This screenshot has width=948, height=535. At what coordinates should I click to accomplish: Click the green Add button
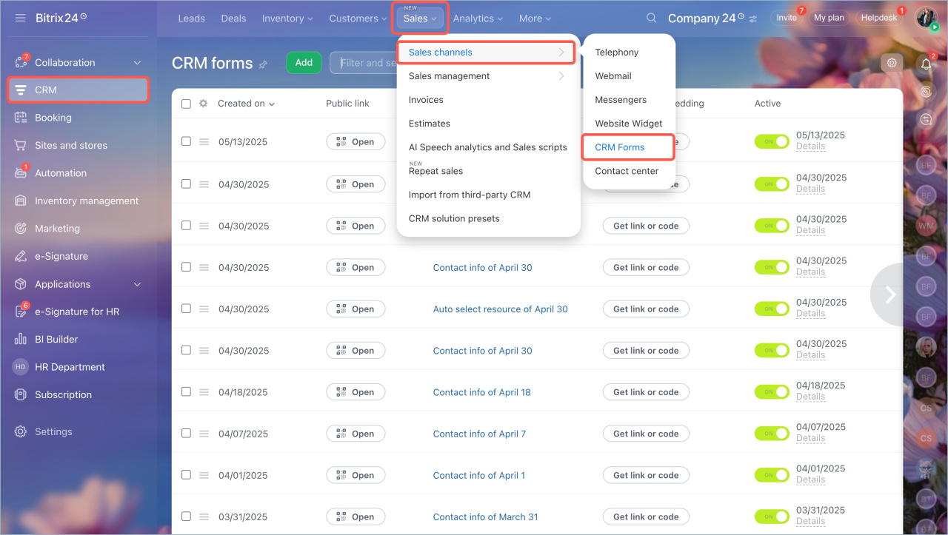pyautogui.click(x=304, y=63)
